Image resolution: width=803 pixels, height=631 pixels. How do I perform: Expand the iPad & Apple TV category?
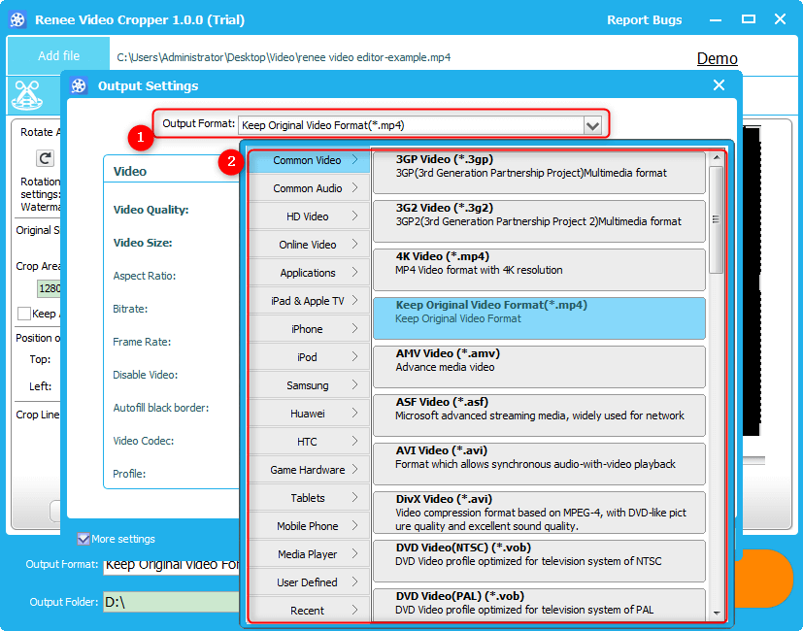pos(308,301)
